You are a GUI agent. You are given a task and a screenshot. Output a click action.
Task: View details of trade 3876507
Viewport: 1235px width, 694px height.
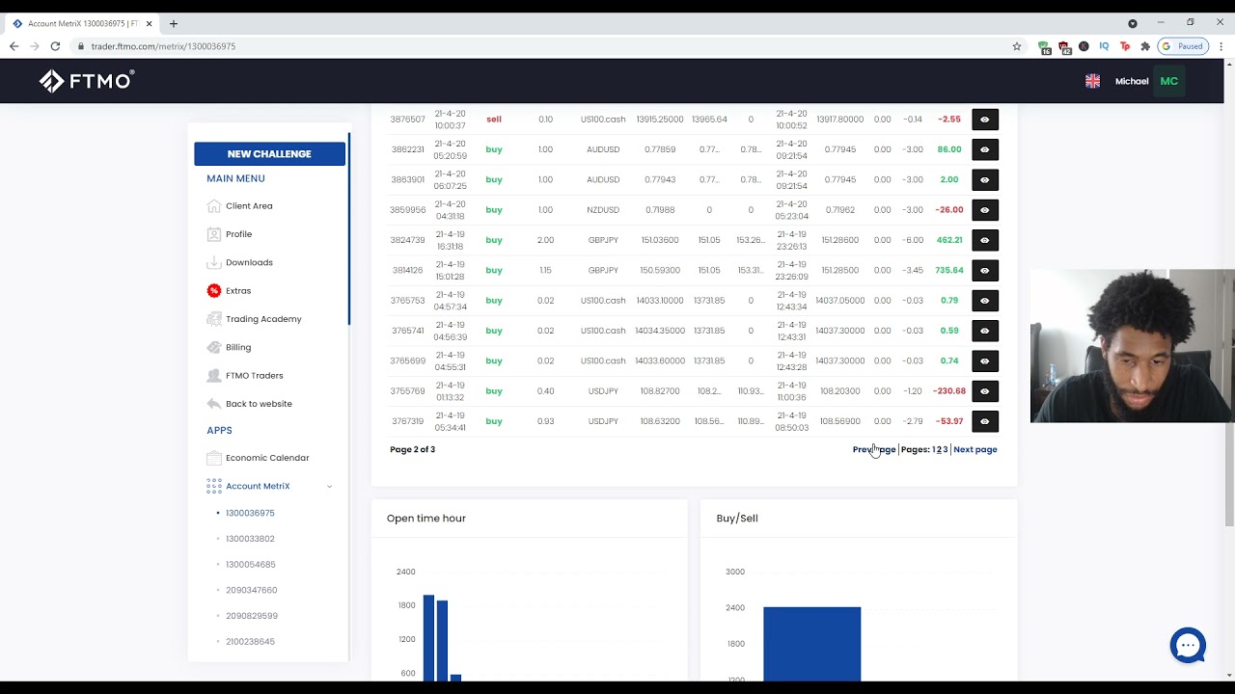coord(984,120)
